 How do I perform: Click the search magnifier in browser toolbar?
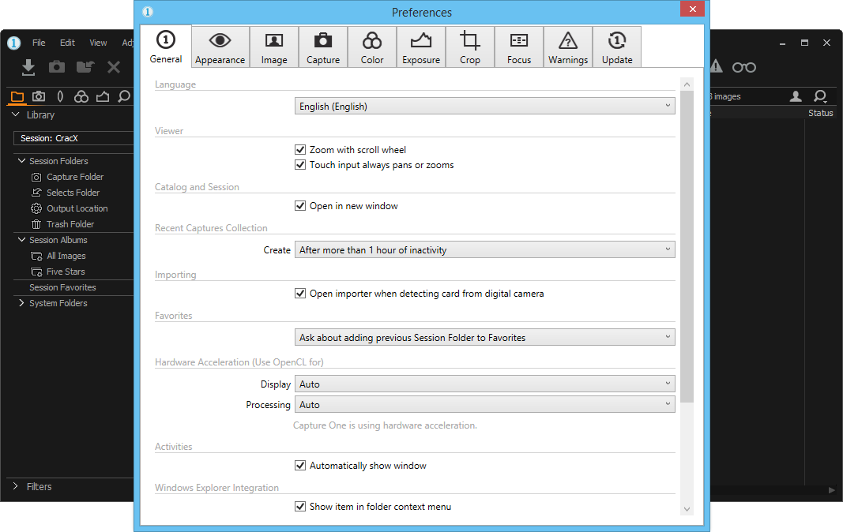[x=820, y=96]
